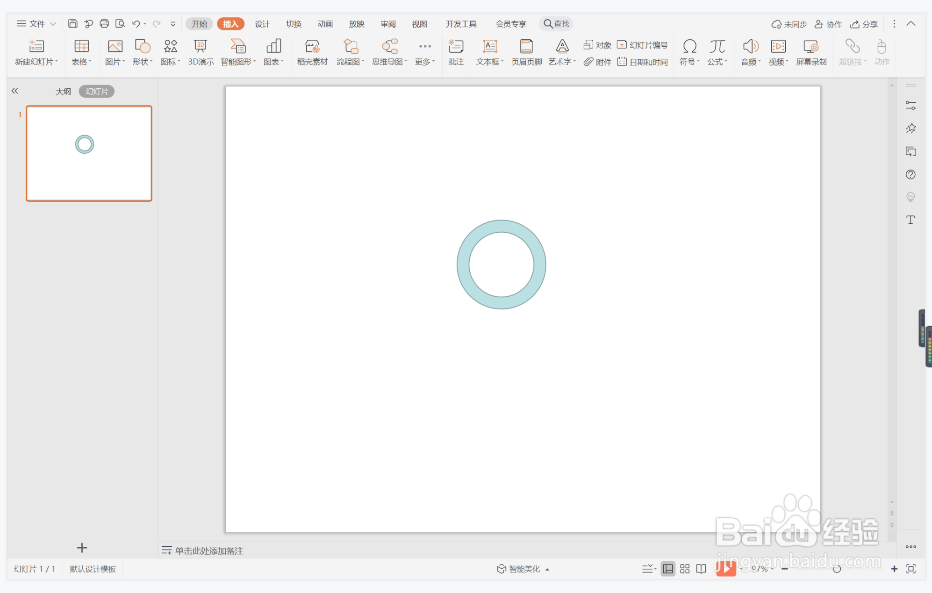Click the Mind Map (思维导图) icon

click(389, 46)
